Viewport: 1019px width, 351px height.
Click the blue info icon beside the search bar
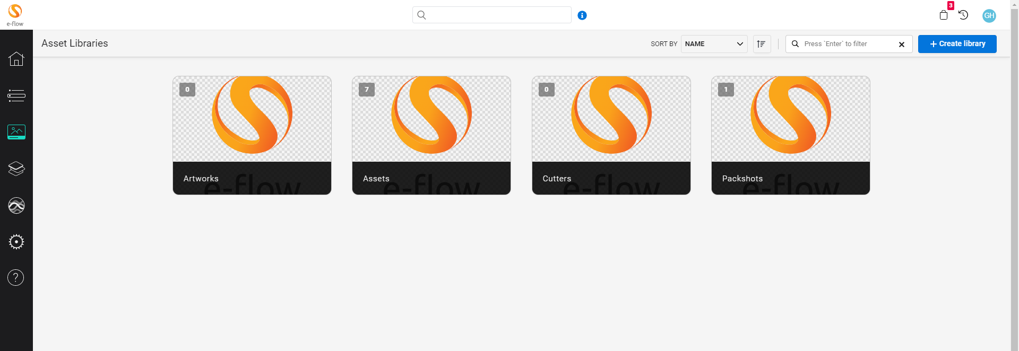pos(582,15)
